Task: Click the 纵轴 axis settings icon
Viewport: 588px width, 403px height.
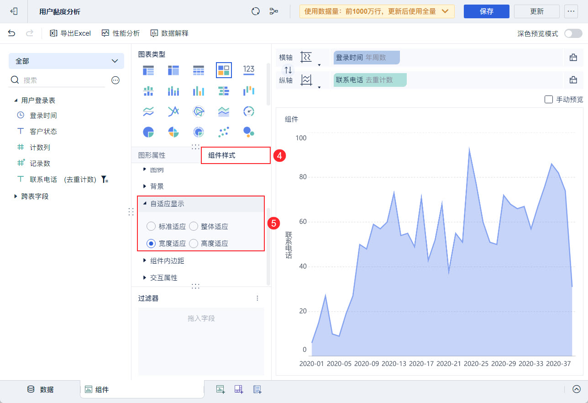Action: (306, 80)
